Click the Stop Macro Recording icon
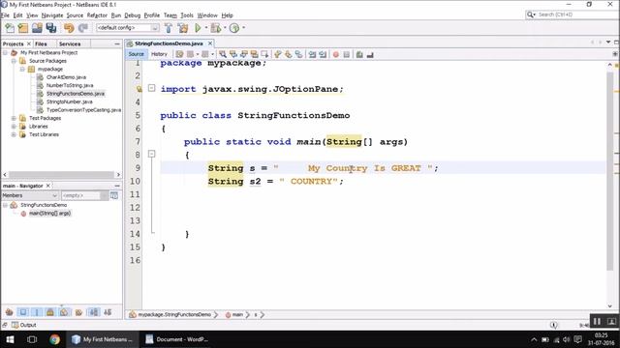Viewport: 620px width, 348px height. point(347,54)
